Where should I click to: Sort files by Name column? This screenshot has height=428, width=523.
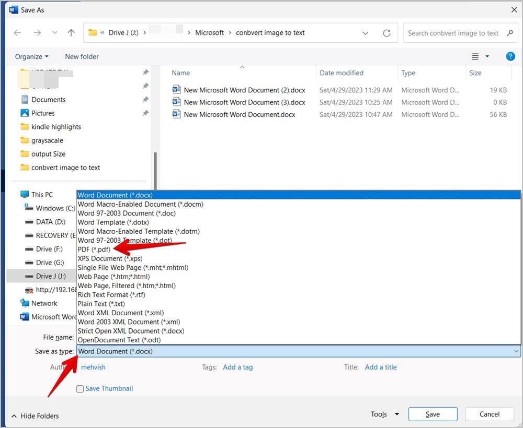[181, 73]
